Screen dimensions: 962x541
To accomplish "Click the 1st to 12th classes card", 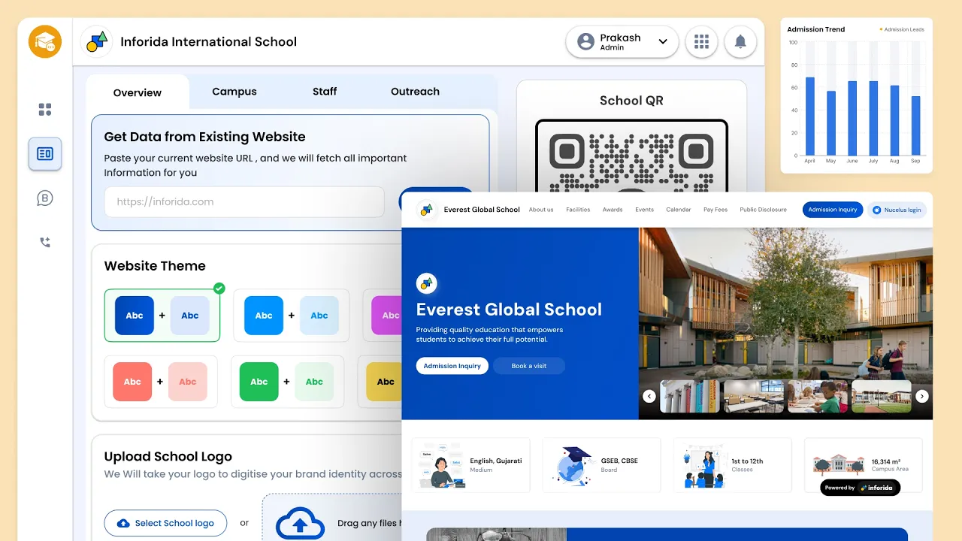I will 732,465.
